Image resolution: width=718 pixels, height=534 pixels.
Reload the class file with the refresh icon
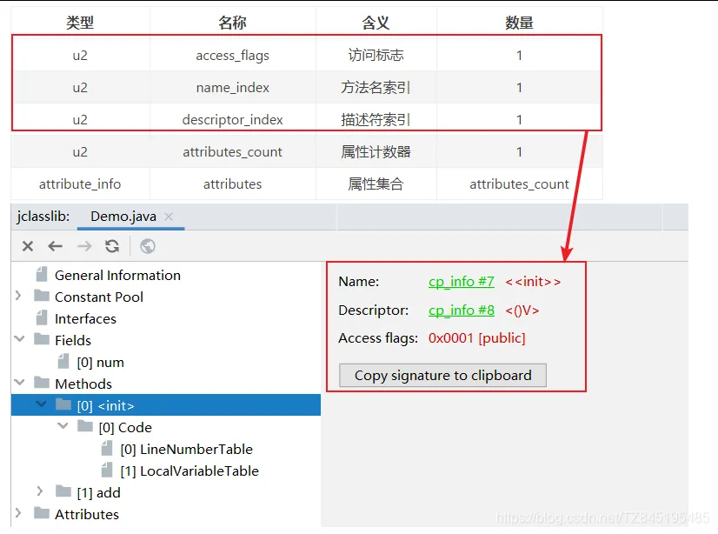pos(112,246)
